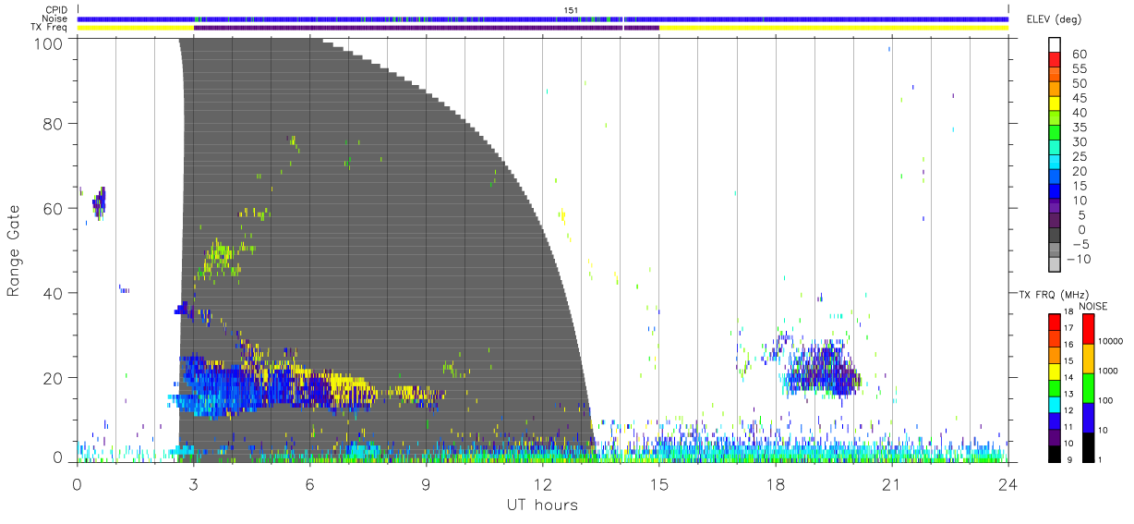Image resolution: width=1134 pixels, height=524 pixels.
Task: Click the small purple cluster at gate 60
Action: tap(98, 201)
